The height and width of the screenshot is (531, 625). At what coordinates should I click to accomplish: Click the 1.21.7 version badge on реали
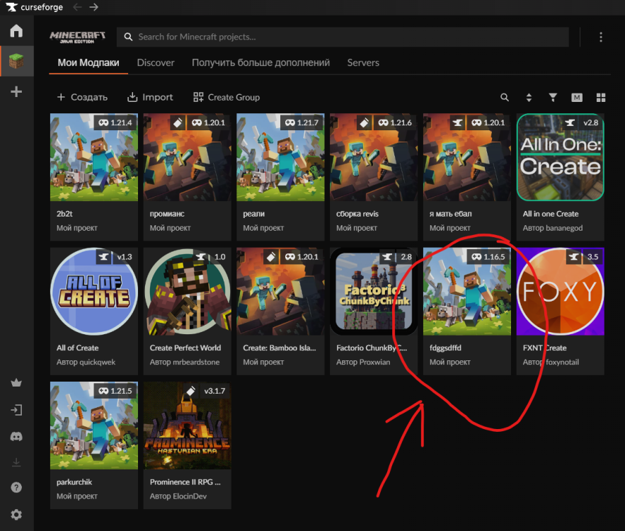[302, 122]
